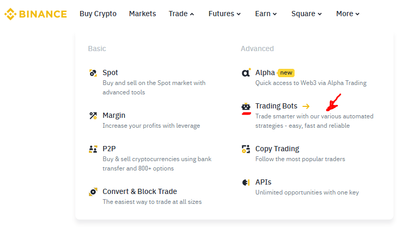This screenshot has width=417, height=231.
Task: Expand the Futures dropdown
Action: click(224, 14)
